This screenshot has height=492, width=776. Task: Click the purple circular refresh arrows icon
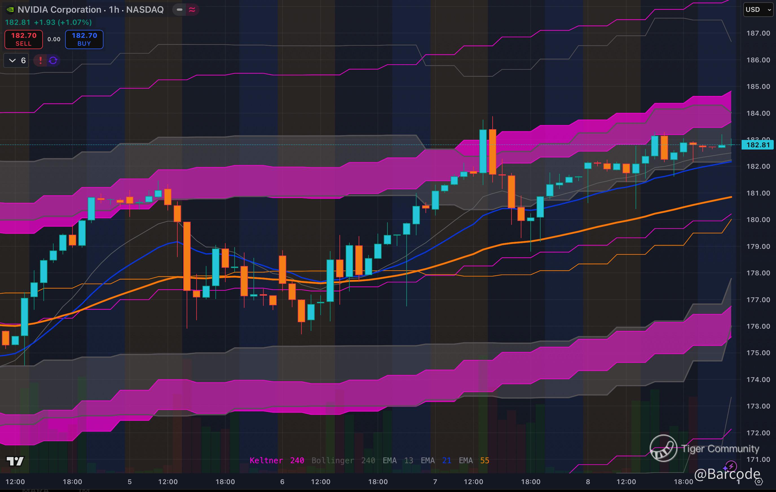(x=53, y=60)
